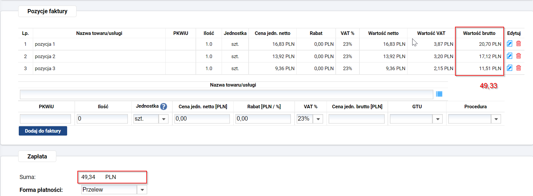Focus the Nazwa towaru/usługi input field
The width and height of the screenshot is (533, 196).
tap(226, 94)
